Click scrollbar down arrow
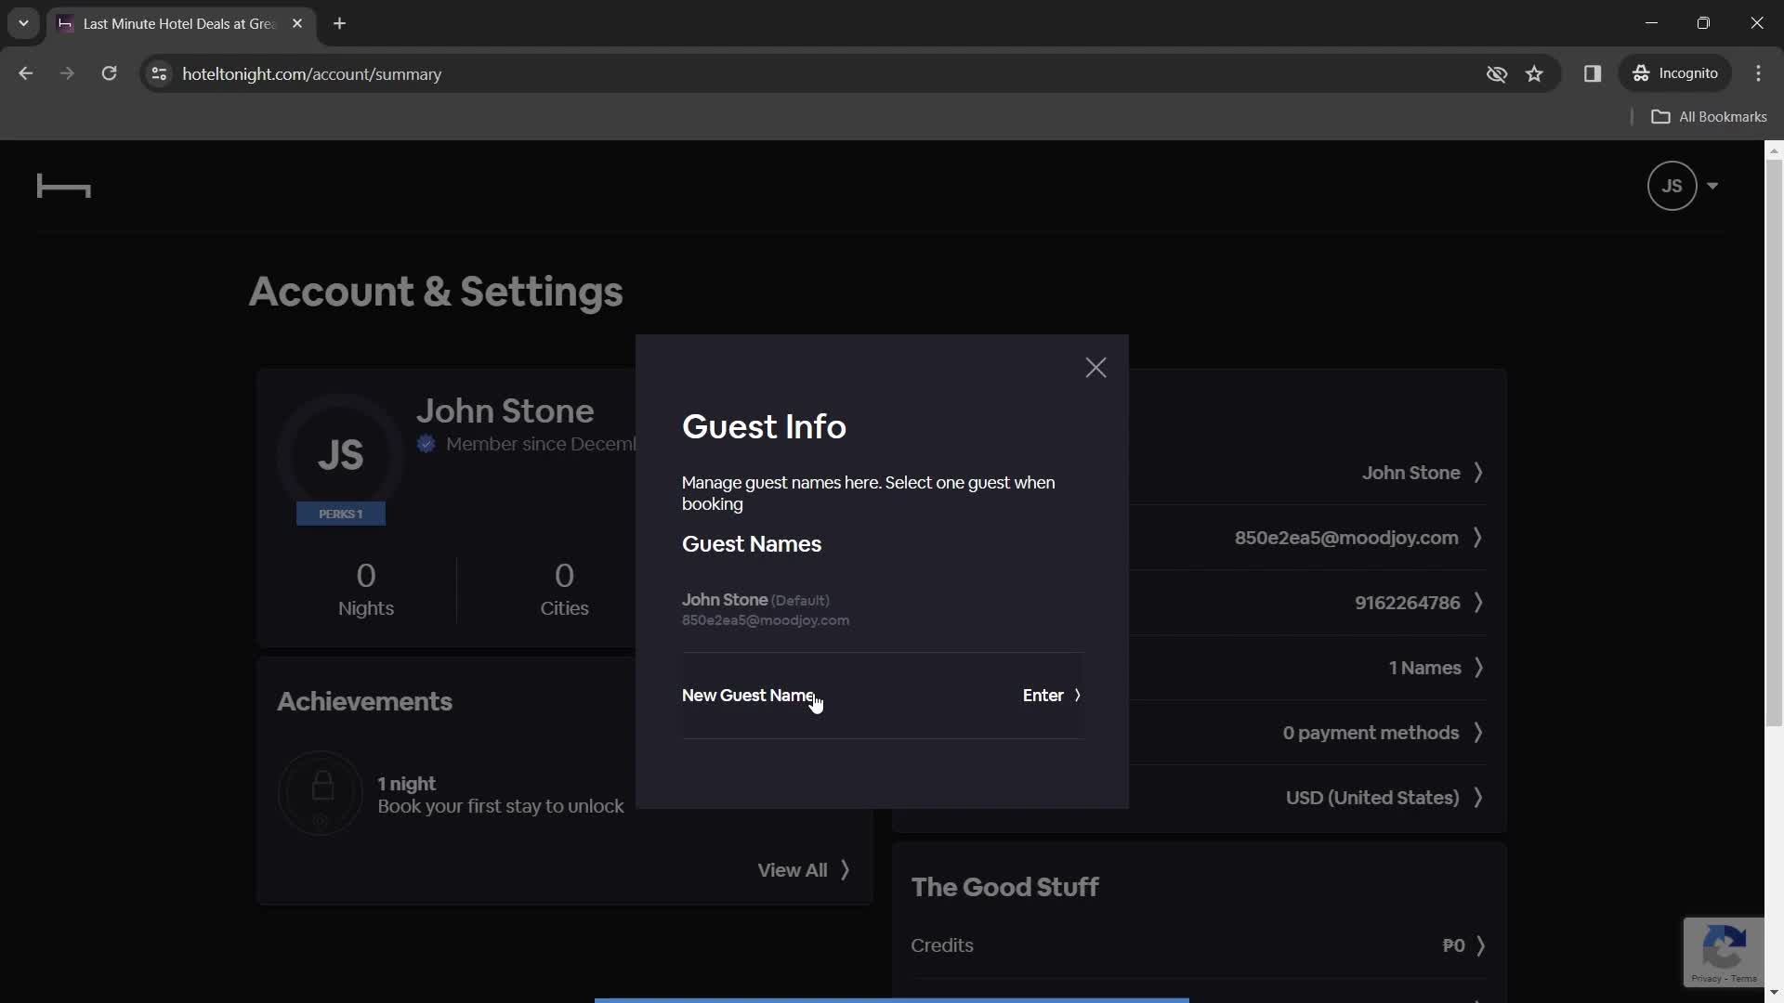The height and width of the screenshot is (1003, 1784). (x=1774, y=993)
